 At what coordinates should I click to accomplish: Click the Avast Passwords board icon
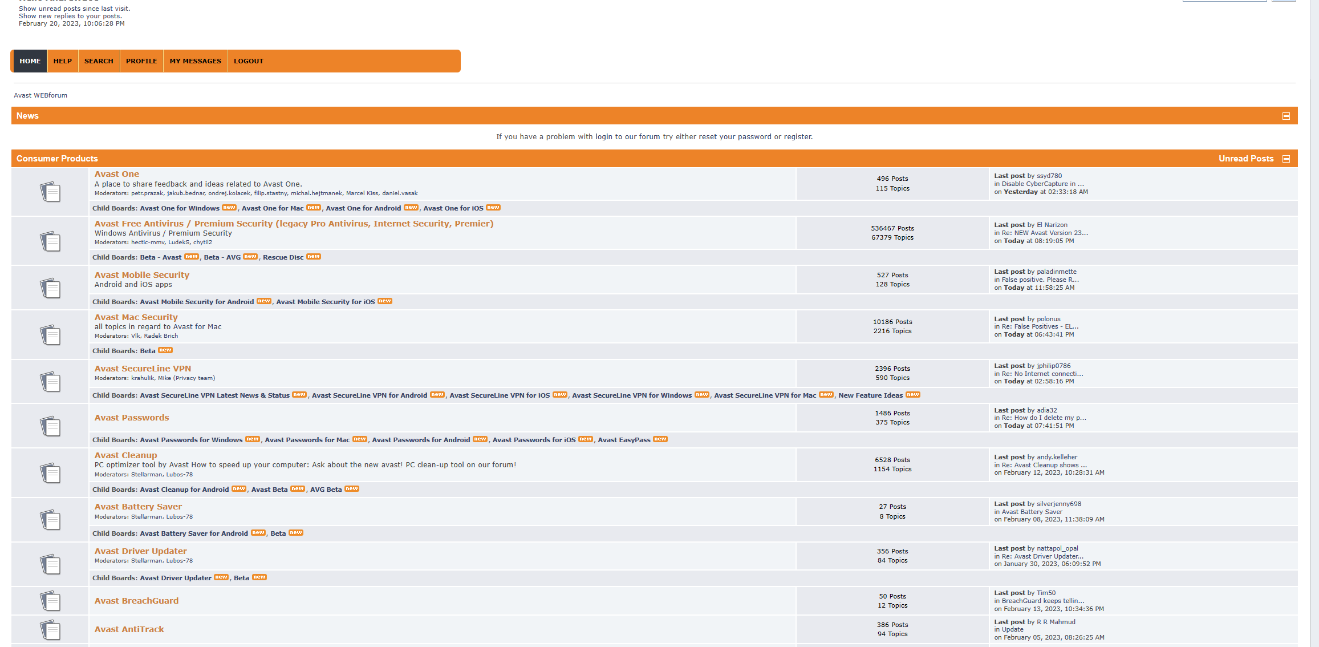pos(50,426)
